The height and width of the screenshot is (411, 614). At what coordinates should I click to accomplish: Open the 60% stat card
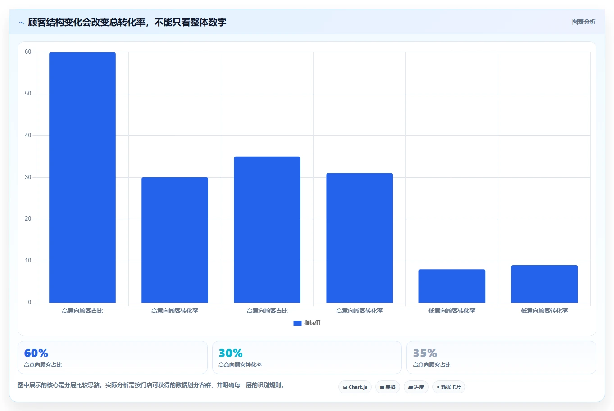[x=113, y=357]
